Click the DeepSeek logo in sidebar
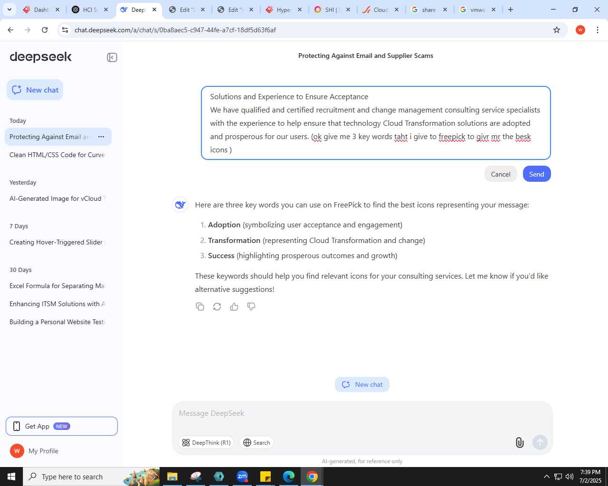The image size is (608, 486). pos(41,57)
